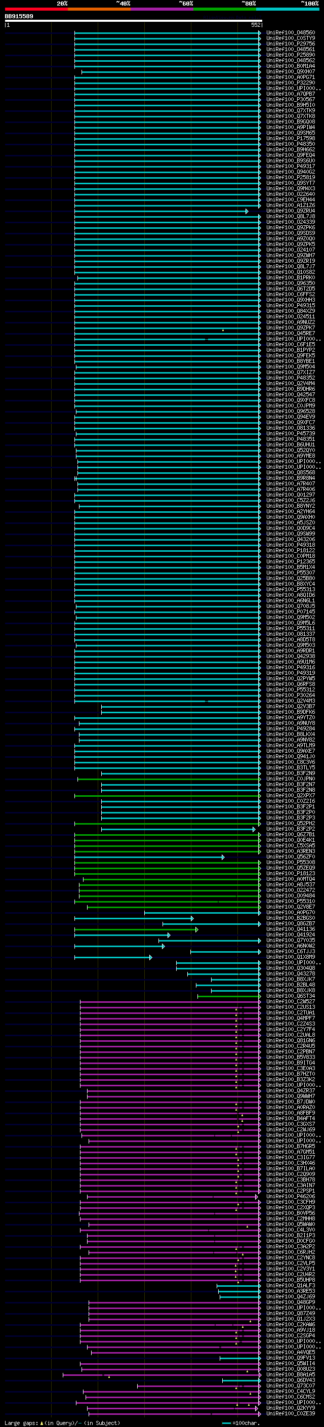Select label UniRef100_Q41924

coord(291,935)
